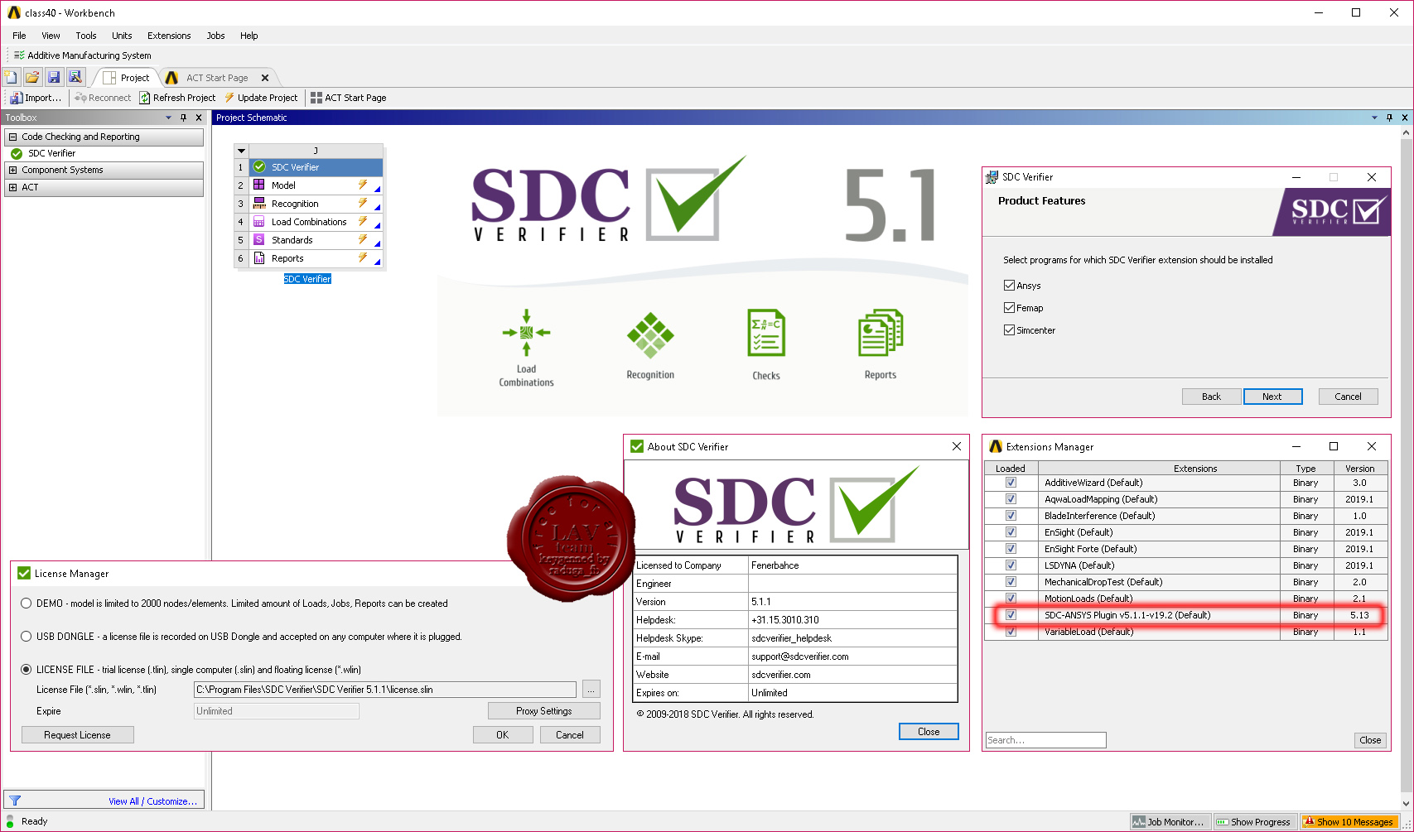This screenshot has height=832, width=1414.
Task: Click the Standards cell icon in schematic
Action: point(258,240)
